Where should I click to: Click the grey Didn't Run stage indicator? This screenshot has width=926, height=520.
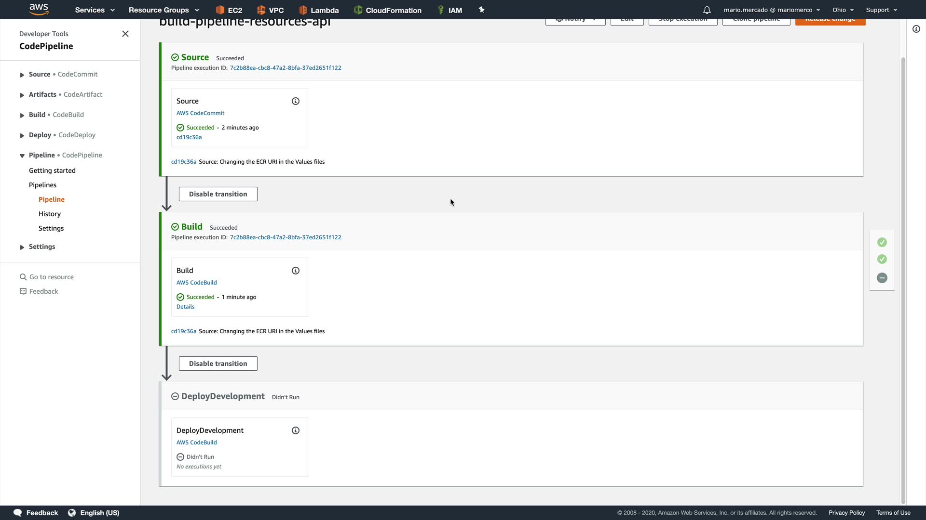pyautogui.click(x=882, y=278)
